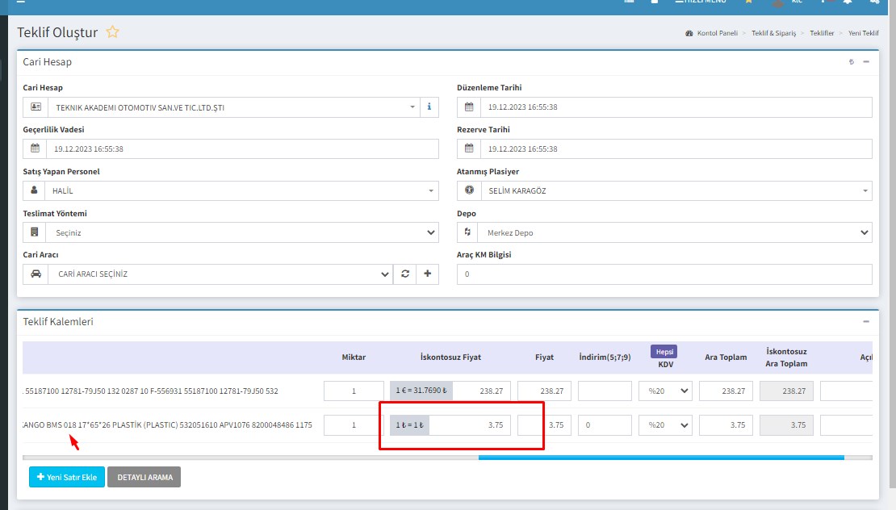The height and width of the screenshot is (510, 896).
Task: Click the refresh icon next to Cari Aracı
Action: click(404, 274)
